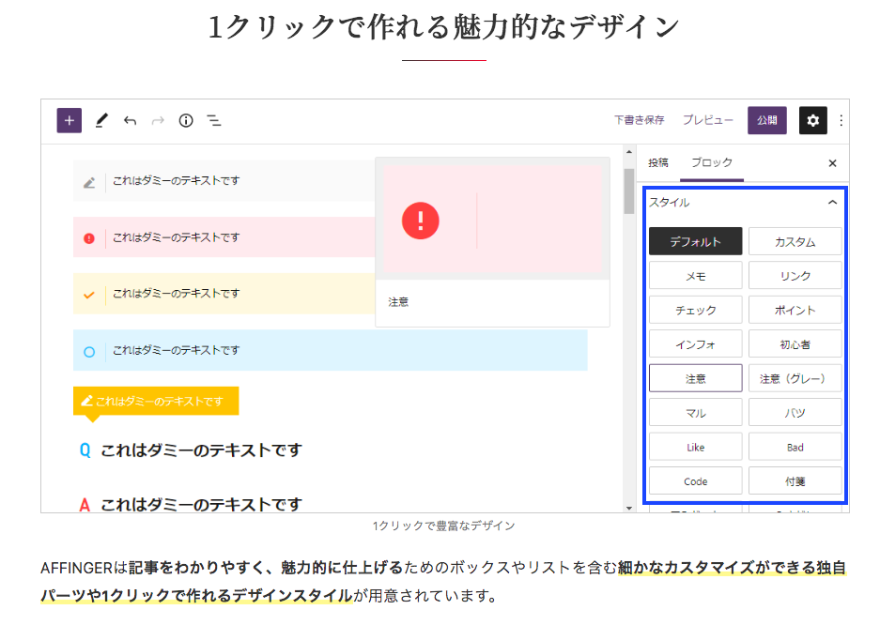This screenshot has width=880, height=625.
Task: Click the gray memo dummy text row
Action: tap(224, 180)
